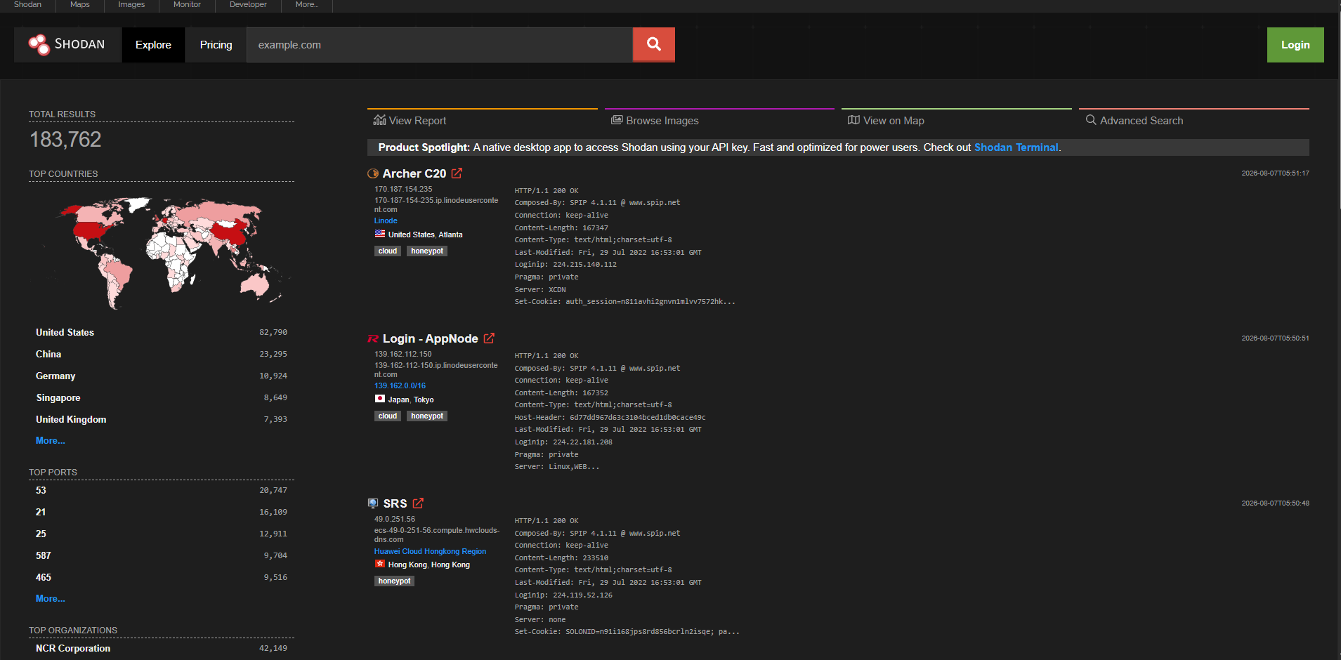1341x660 pixels.
Task: Filter by NCR Corporation organization
Action: click(x=73, y=648)
